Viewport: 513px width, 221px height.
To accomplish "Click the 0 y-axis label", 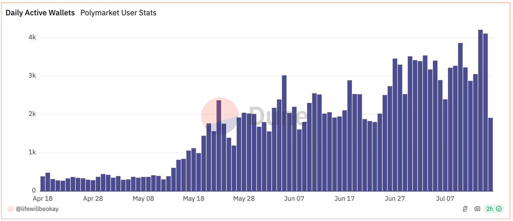I will [x=34, y=191].
